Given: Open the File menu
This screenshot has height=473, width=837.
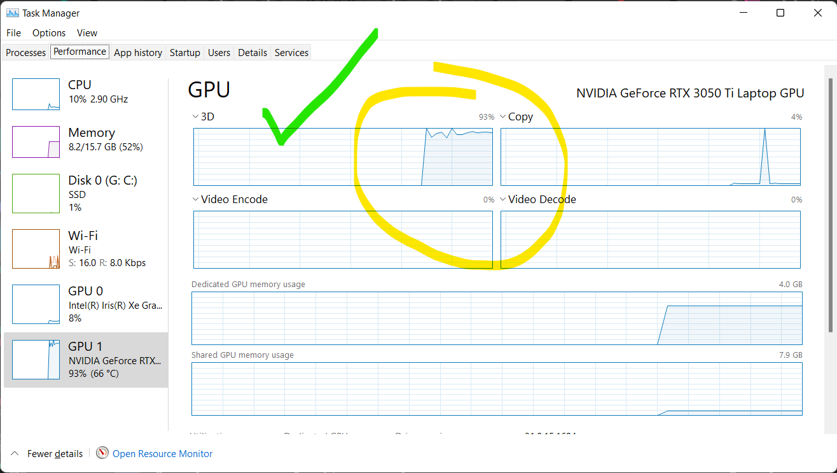Looking at the screenshot, I should [13, 33].
